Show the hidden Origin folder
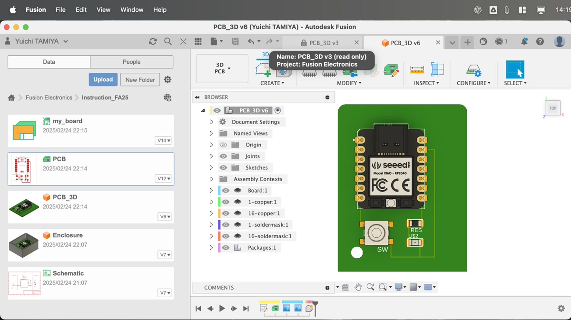Viewport: 571px width, 320px height. tap(223, 145)
